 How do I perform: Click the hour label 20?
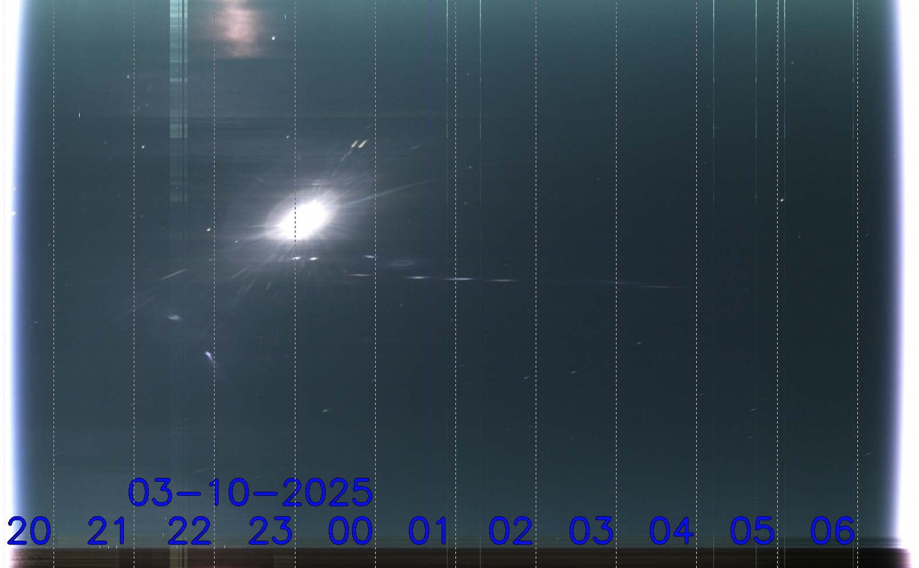[29, 531]
